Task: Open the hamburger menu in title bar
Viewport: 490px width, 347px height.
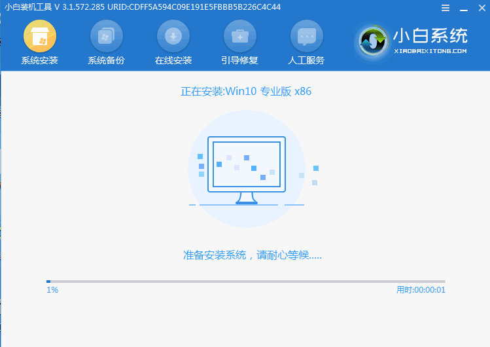Action: (x=446, y=8)
